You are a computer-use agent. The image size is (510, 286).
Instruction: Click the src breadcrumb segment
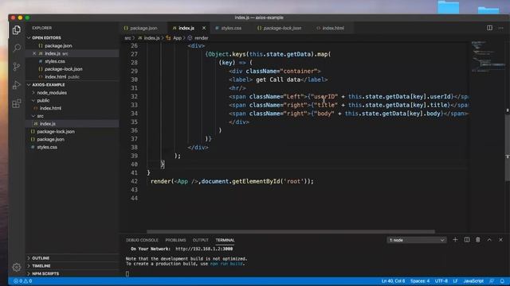click(x=127, y=38)
